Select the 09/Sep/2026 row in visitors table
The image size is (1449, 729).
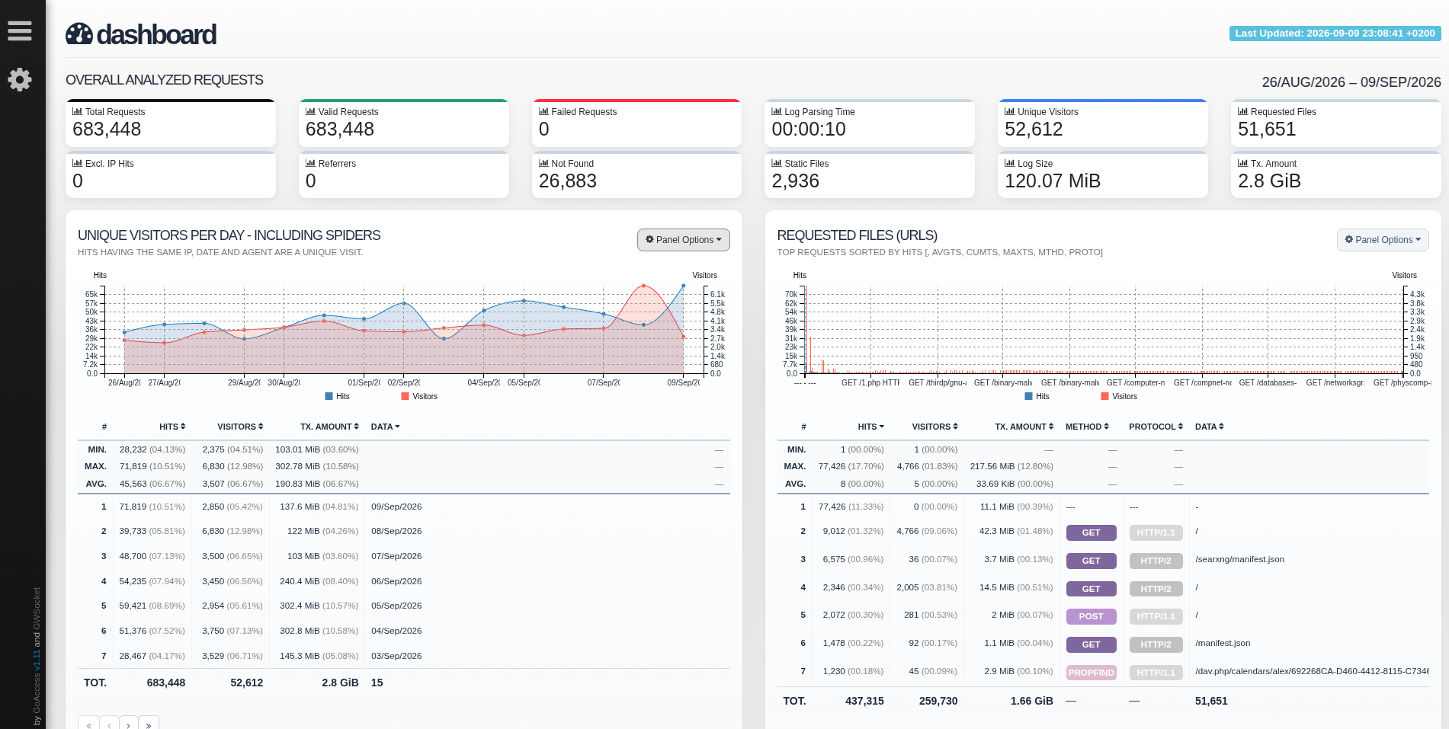(x=404, y=507)
